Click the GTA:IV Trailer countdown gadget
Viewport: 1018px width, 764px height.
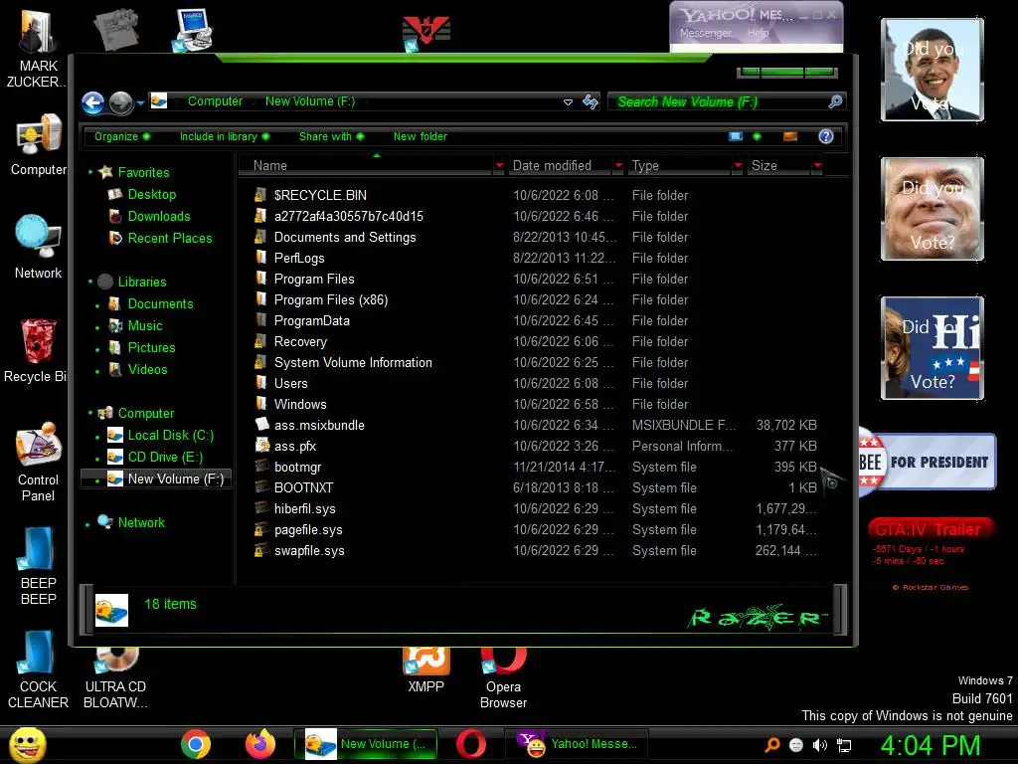coord(931,554)
